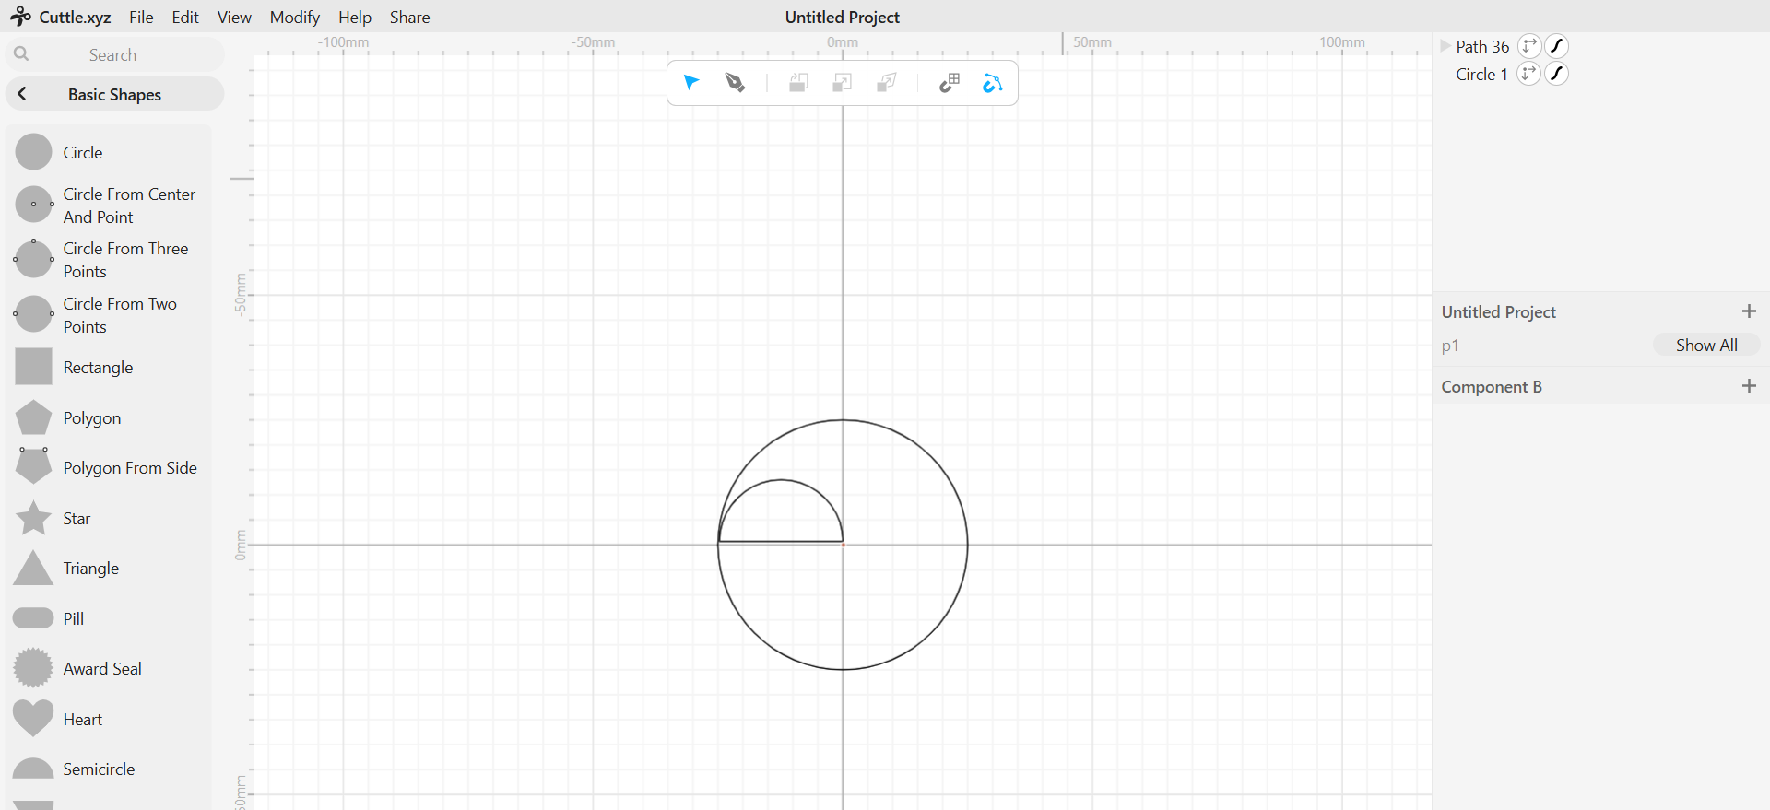Click the Untitled Project section heading in panel
The width and height of the screenshot is (1770, 810).
coord(1499,312)
